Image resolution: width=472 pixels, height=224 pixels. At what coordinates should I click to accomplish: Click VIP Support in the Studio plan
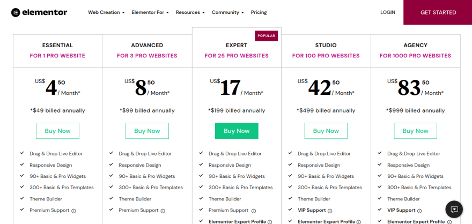[x=312, y=210]
